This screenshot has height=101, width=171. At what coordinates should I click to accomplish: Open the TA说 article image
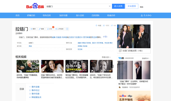[x=134, y=70]
